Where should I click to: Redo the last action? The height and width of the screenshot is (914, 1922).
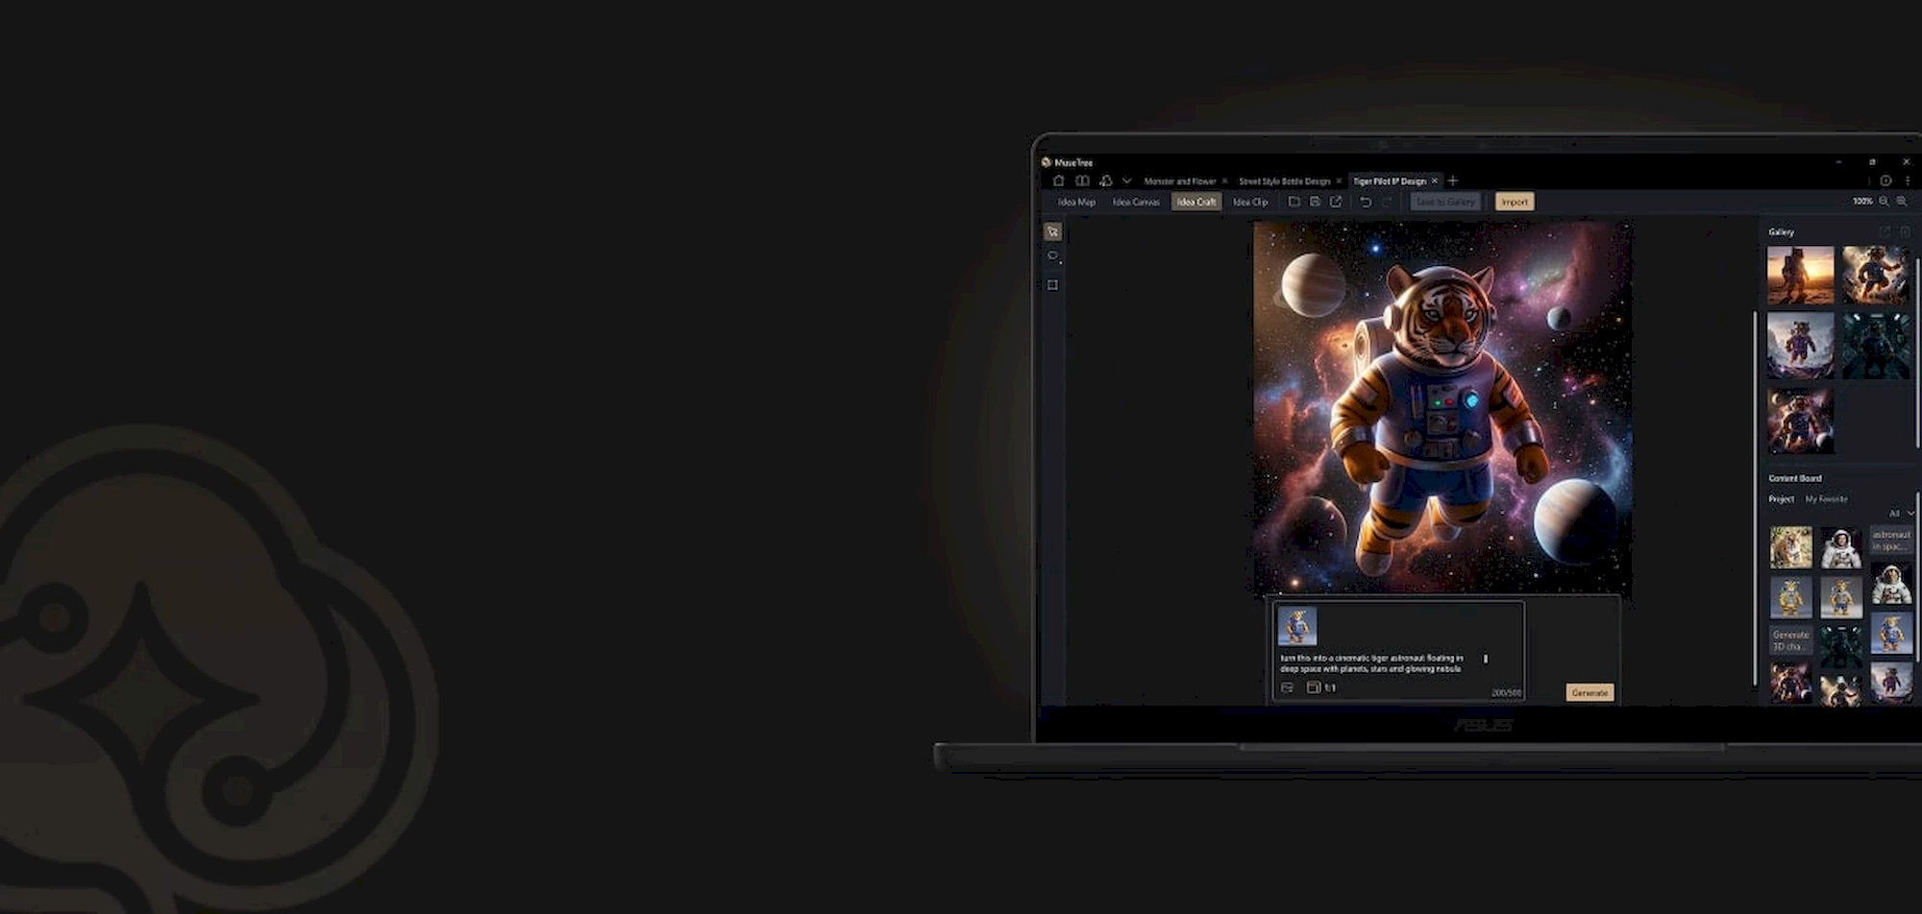click(1387, 202)
